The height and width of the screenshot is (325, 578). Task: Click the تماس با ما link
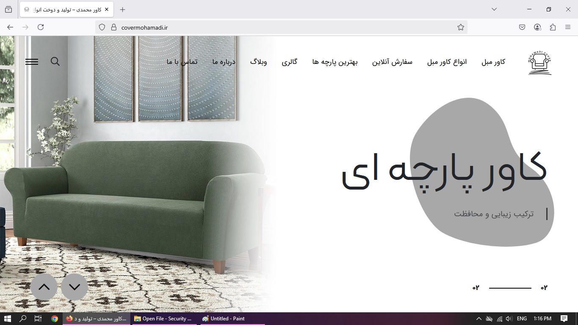point(182,62)
